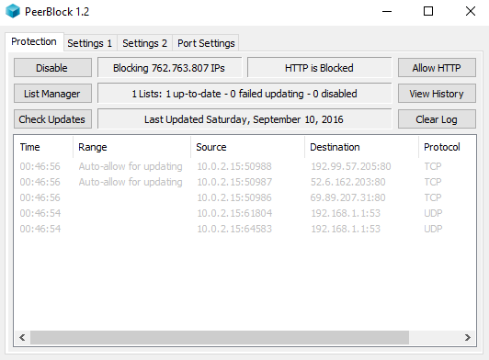489x360 pixels.
Task: Close the PeerBlock window
Action: (x=470, y=12)
